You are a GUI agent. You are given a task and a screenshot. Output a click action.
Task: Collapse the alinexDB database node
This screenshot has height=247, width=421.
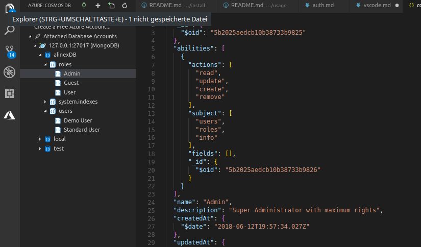[x=40, y=55]
